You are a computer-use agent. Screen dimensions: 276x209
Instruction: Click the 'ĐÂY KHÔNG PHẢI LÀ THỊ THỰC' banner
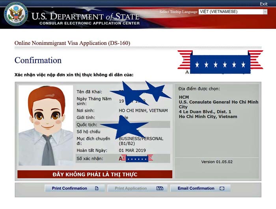(x=95, y=174)
